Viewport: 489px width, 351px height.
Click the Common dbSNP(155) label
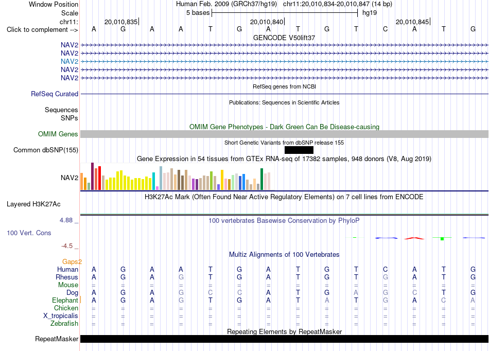pyautogui.click(x=45, y=150)
